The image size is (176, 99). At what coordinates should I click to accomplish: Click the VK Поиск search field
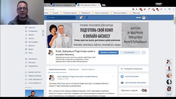61,18
